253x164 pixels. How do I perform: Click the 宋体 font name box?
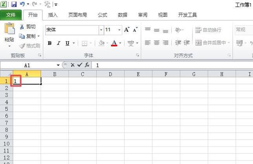[x=72, y=30]
